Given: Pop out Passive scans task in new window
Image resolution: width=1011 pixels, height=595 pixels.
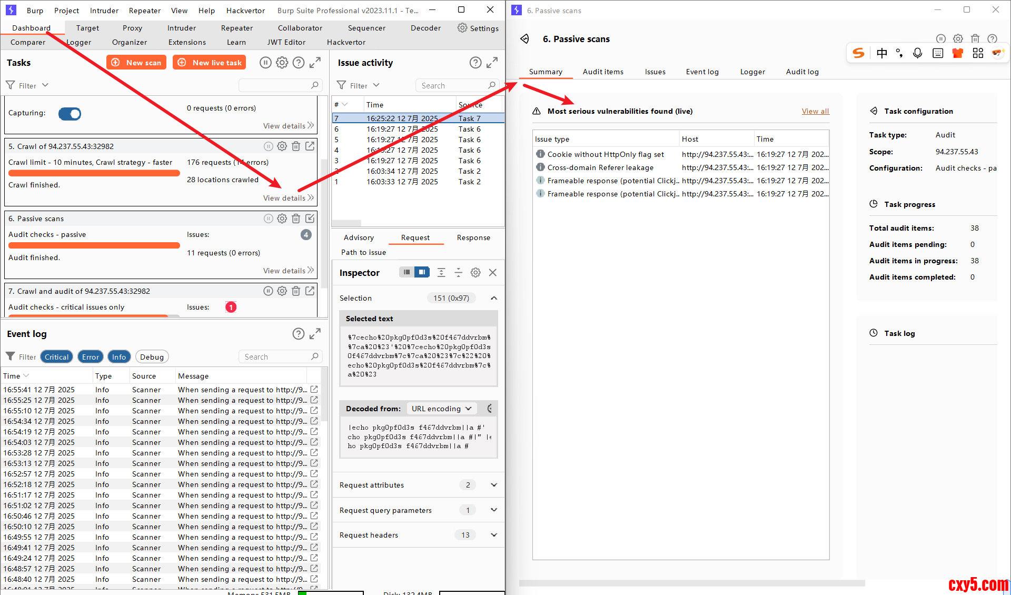Looking at the screenshot, I should (310, 219).
